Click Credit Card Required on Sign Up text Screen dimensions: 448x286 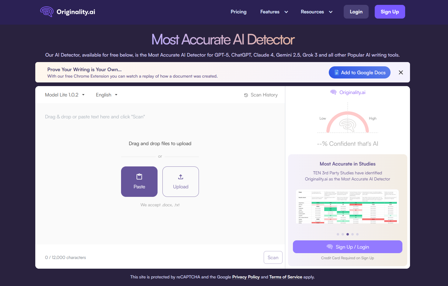tap(348, 258)
